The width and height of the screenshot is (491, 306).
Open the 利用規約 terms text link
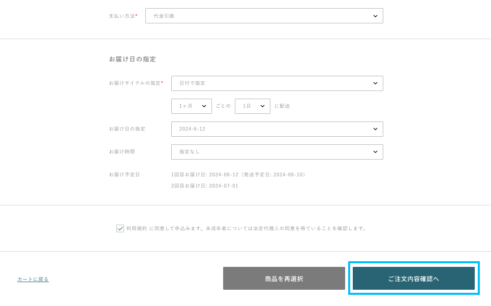[136, 228]
